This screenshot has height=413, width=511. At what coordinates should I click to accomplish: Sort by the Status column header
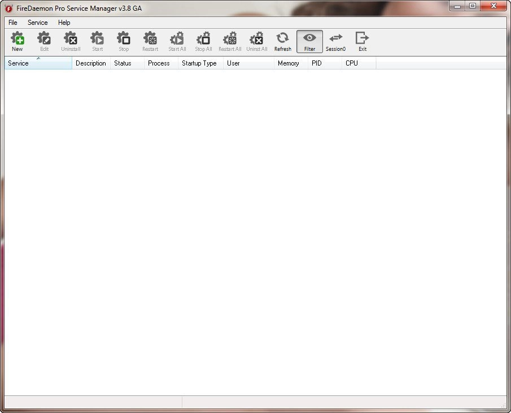(127, 63)
